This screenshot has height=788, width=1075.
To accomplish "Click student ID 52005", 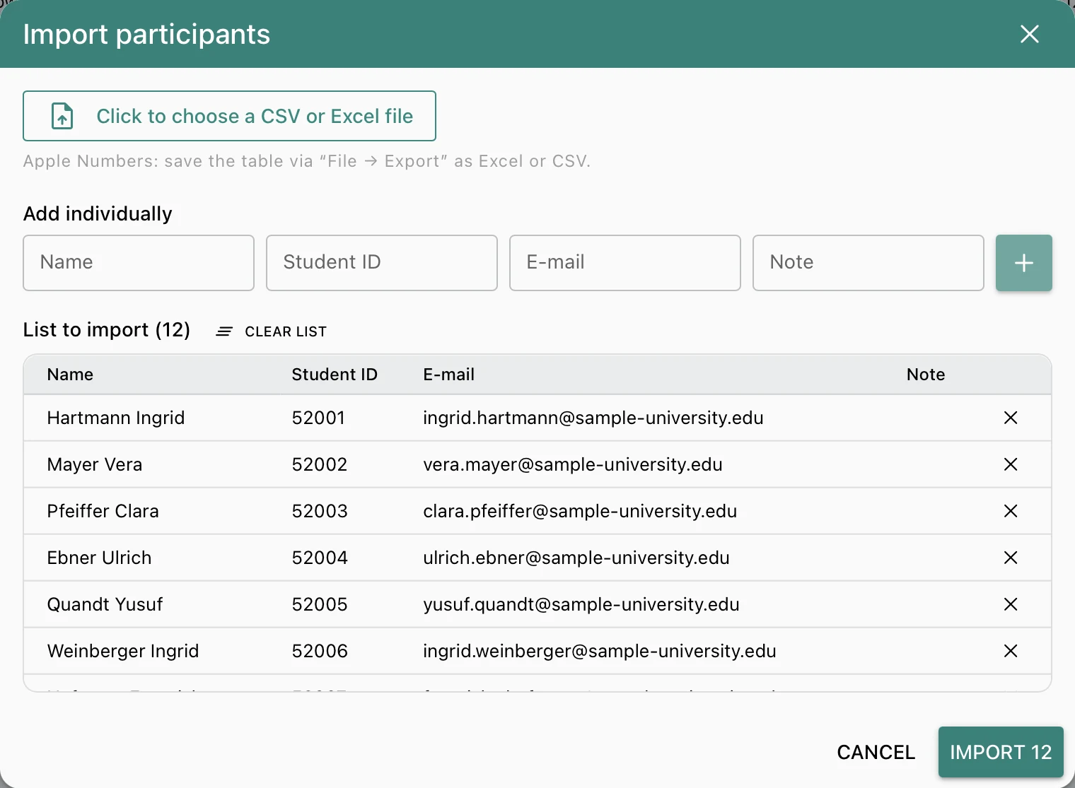I will click(x=320, y=604).
